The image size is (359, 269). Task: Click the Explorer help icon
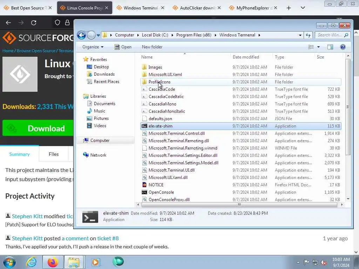pos(343,47)
